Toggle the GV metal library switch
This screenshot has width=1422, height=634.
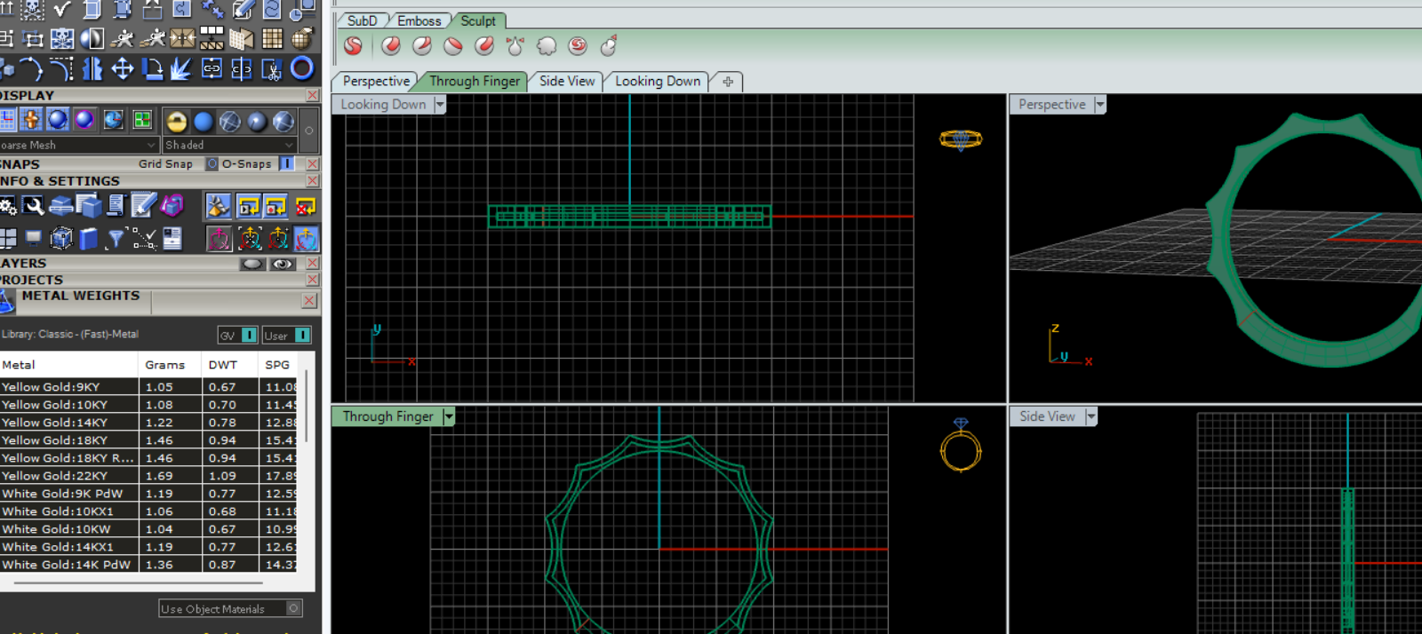(249, 335)
